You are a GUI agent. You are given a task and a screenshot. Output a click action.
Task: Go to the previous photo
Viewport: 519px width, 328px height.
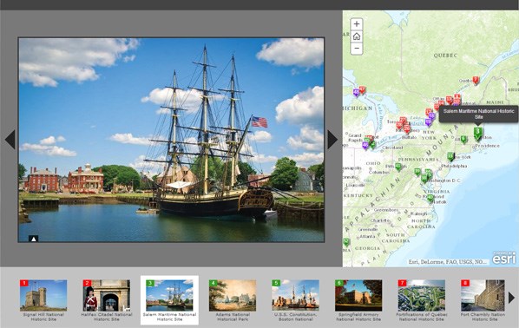point(10,140)
